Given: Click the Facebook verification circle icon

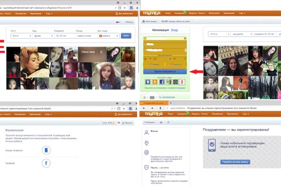Looking at the screenshot, I should pyautogui.click(x=46, y=164).
